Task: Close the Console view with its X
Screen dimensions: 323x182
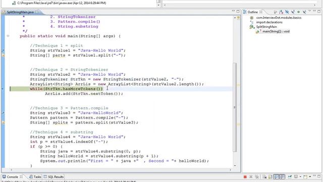Action: pyautogui.click(x=21, y=177)
